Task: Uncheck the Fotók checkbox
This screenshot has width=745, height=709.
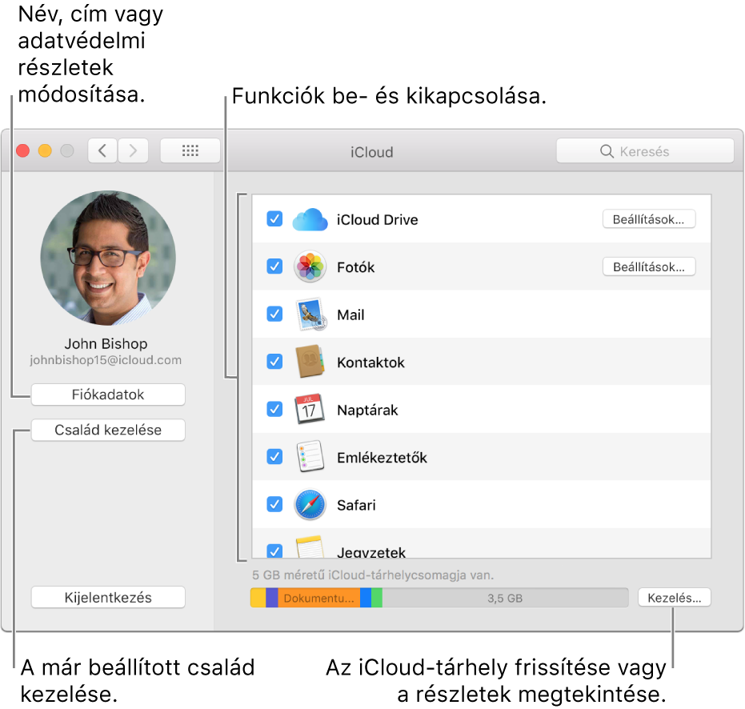Action: click(x=274, y=266)
